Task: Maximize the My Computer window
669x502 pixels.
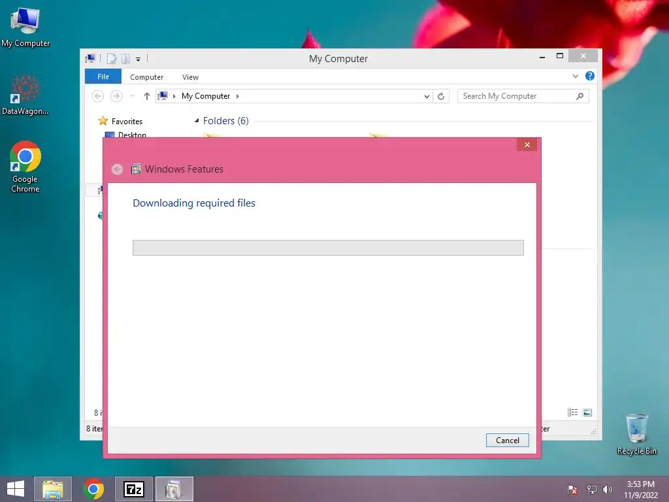Action: 560,56
